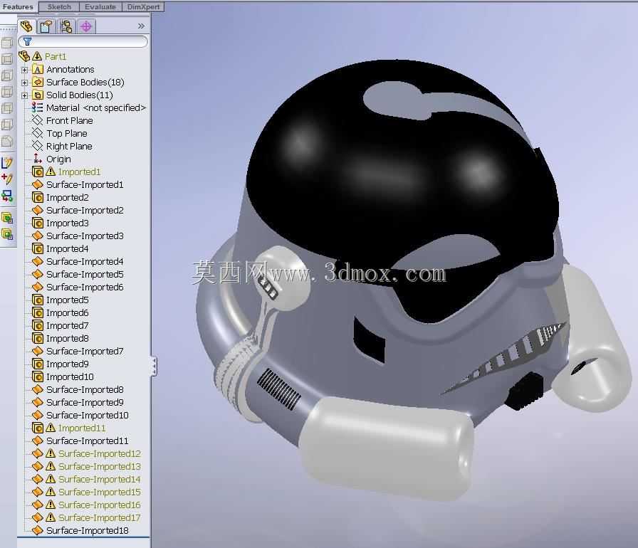Select Surface-Imported3 feature
The width and height of the screenshot is (638, 548).
tap(85, 236)
